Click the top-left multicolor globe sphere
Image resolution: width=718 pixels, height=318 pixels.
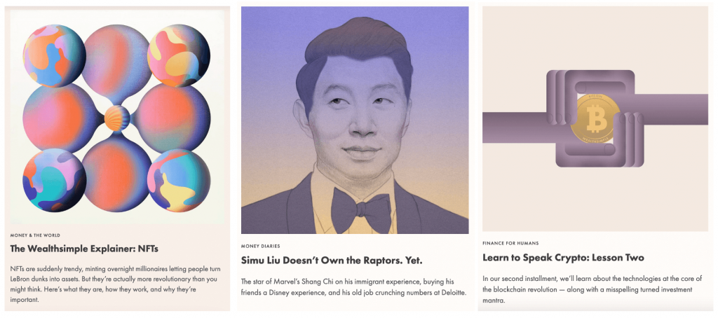(54, 55)
